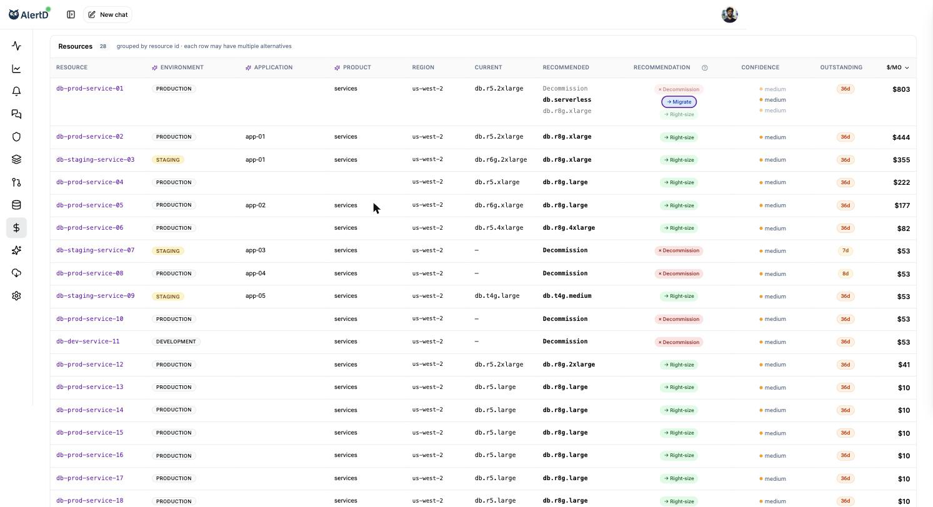Select the Migrate option for db-prod-service-01
This screenshot has width=933, height=507.
pos(679,102)
